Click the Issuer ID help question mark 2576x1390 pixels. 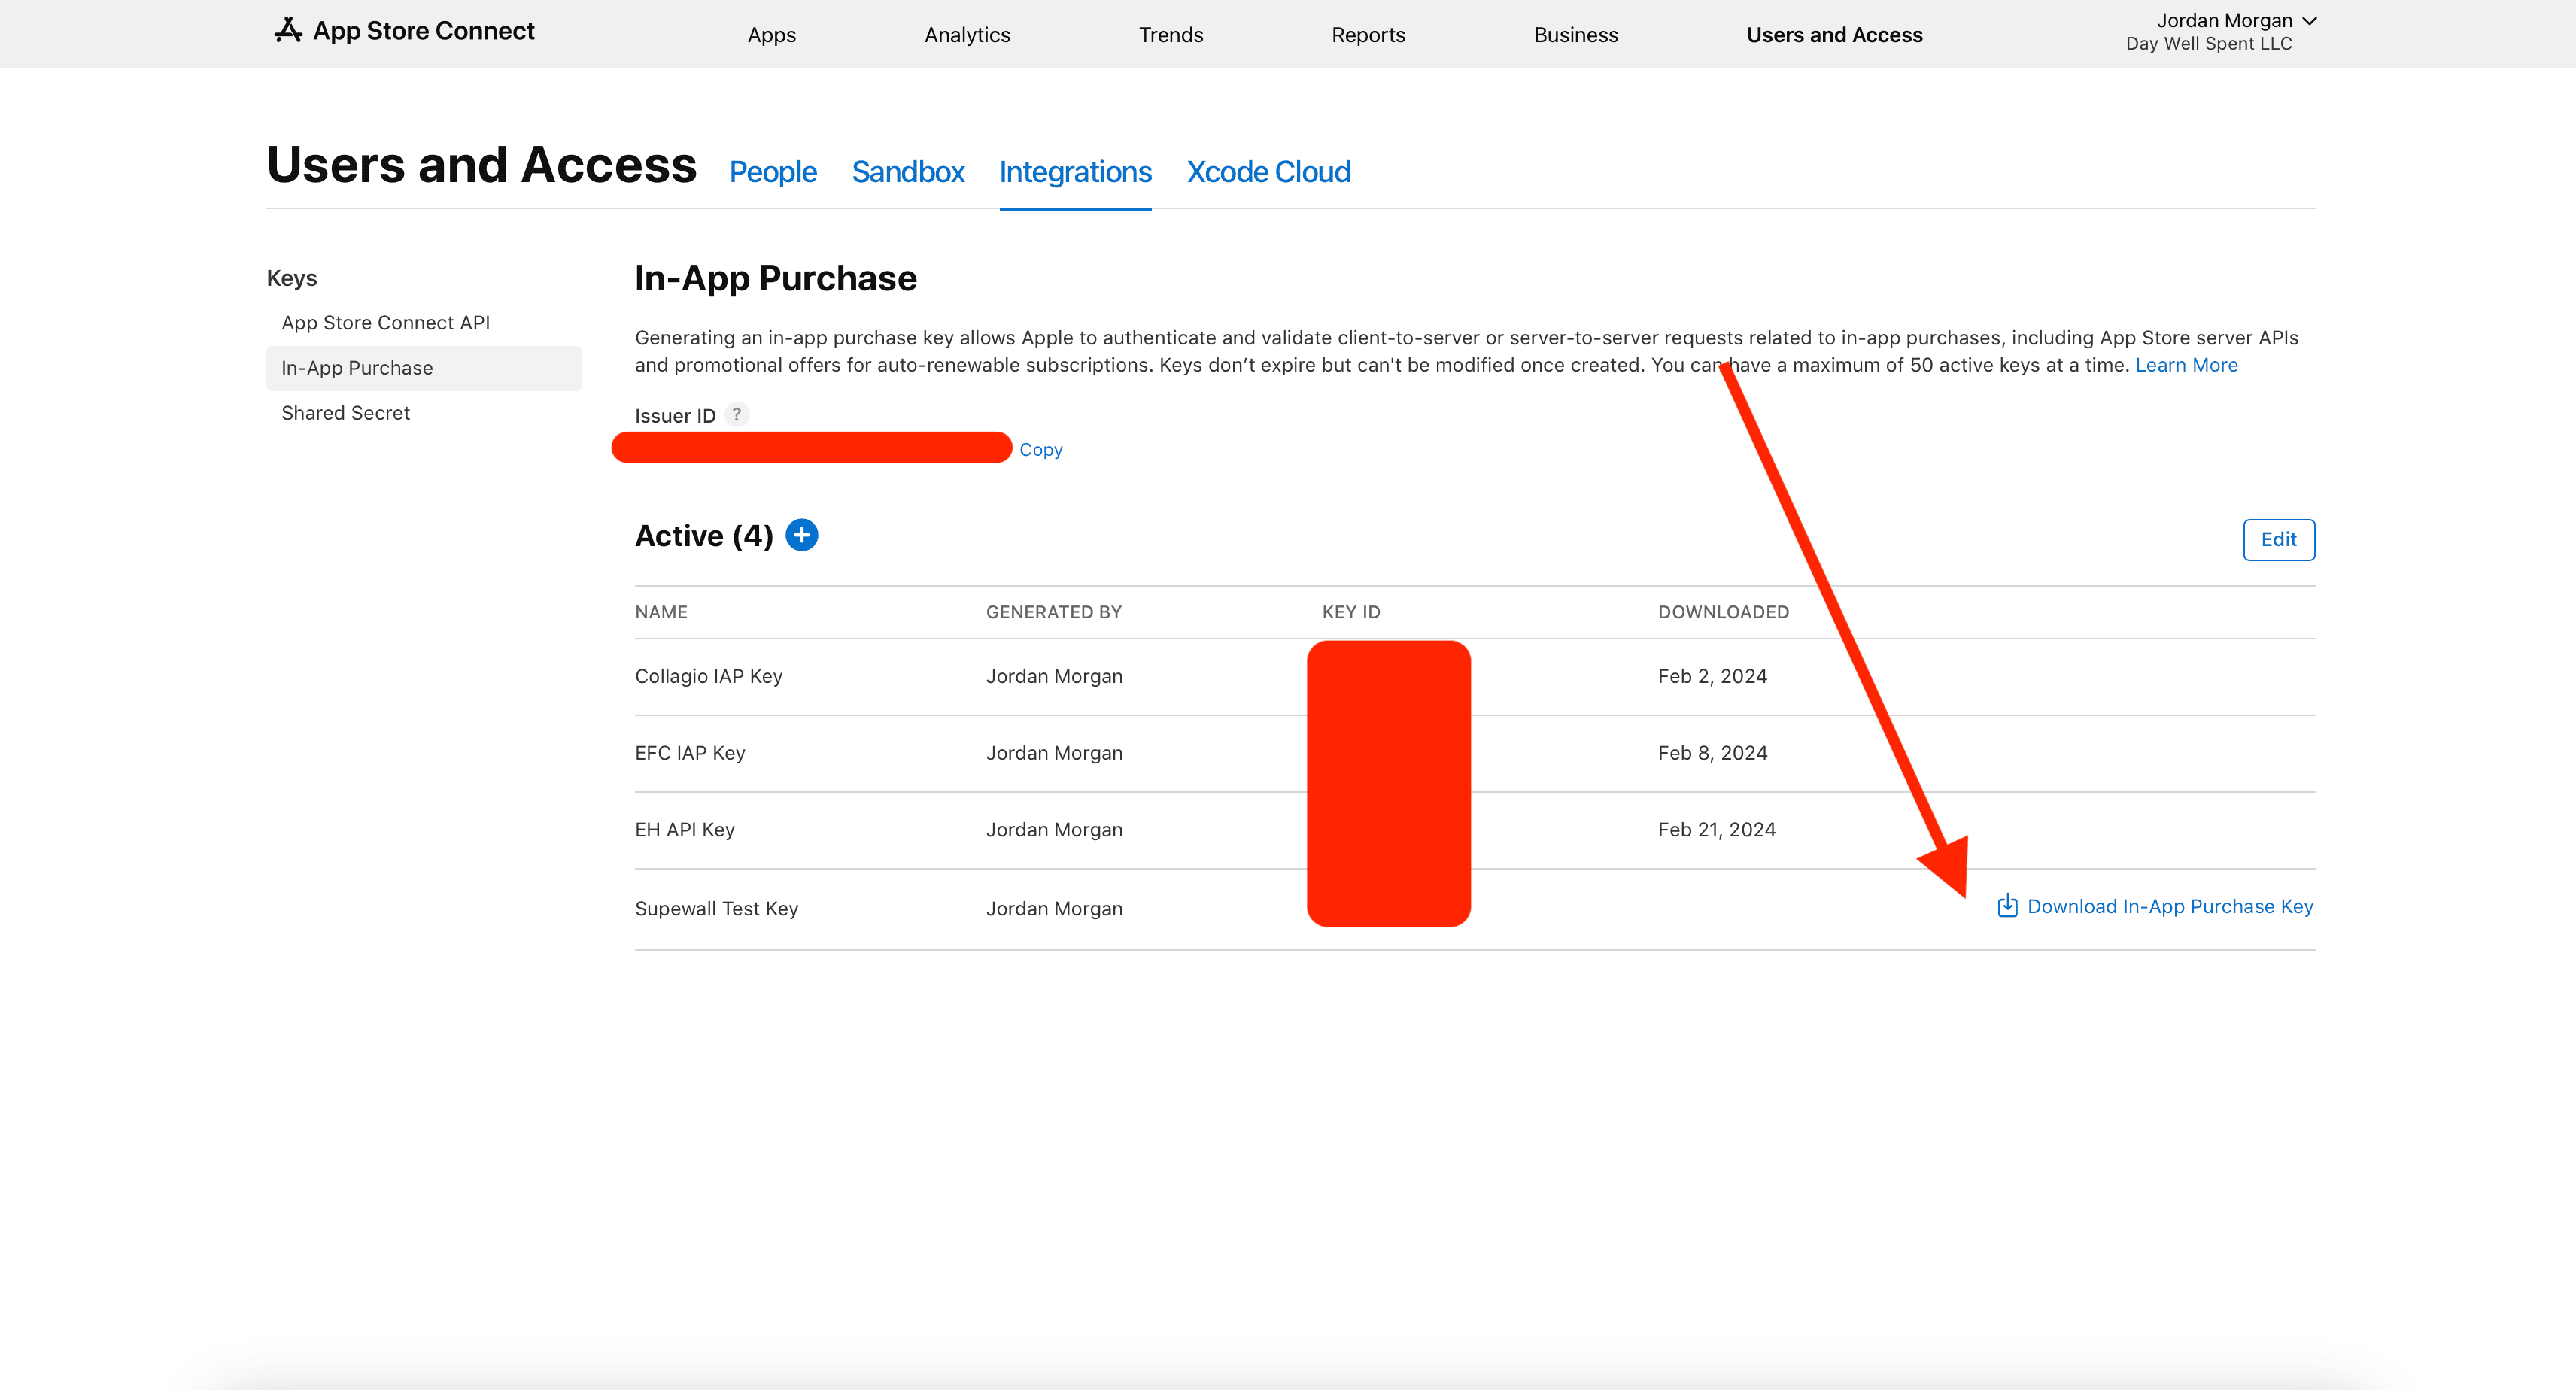click(x=736, y=414)
